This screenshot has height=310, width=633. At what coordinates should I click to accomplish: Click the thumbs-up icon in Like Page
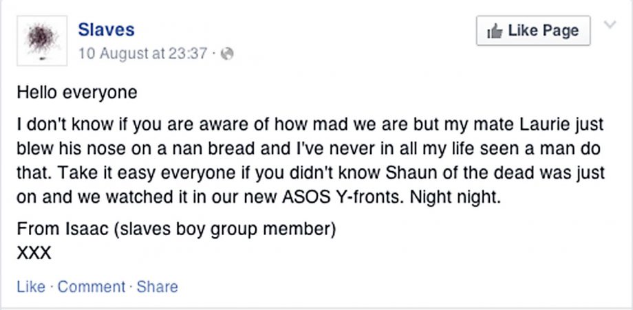pos(495,31)
